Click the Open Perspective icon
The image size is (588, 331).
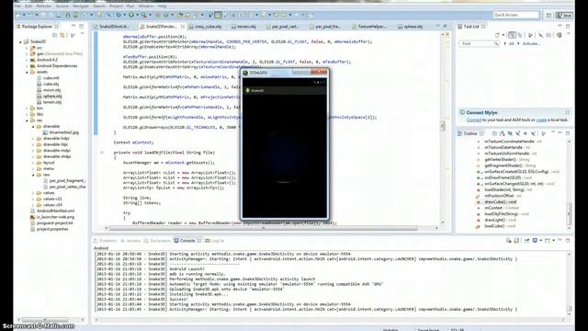pyautogui.click(x=548, y=15)
